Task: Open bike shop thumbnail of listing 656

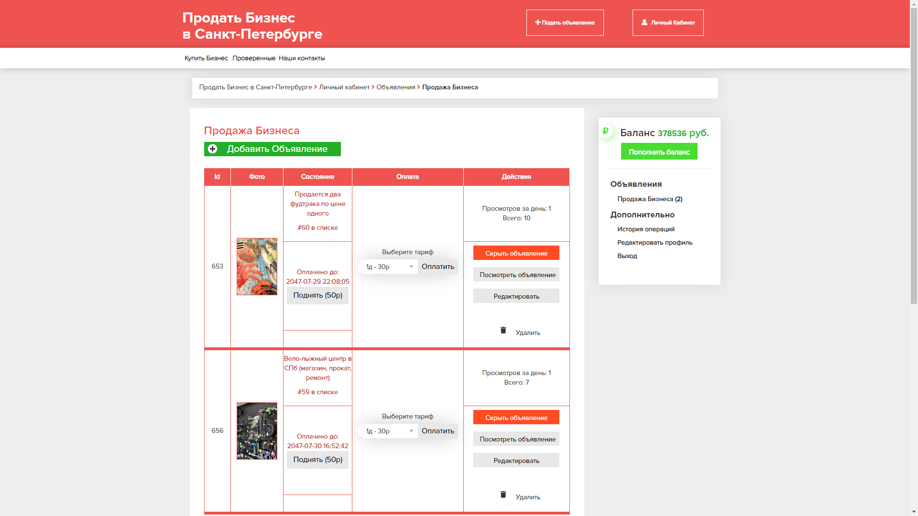Action: point(257,431)
